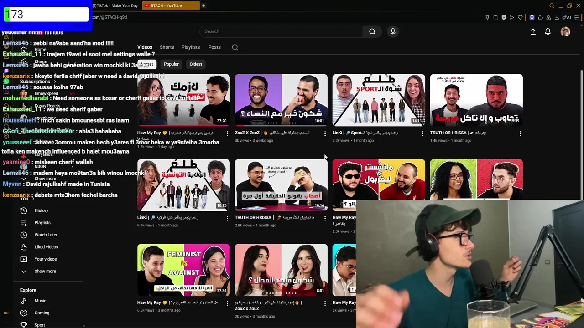Expand Show more below Your videos
The width and height of the screenshot is (584, 328).
[45, 271]
